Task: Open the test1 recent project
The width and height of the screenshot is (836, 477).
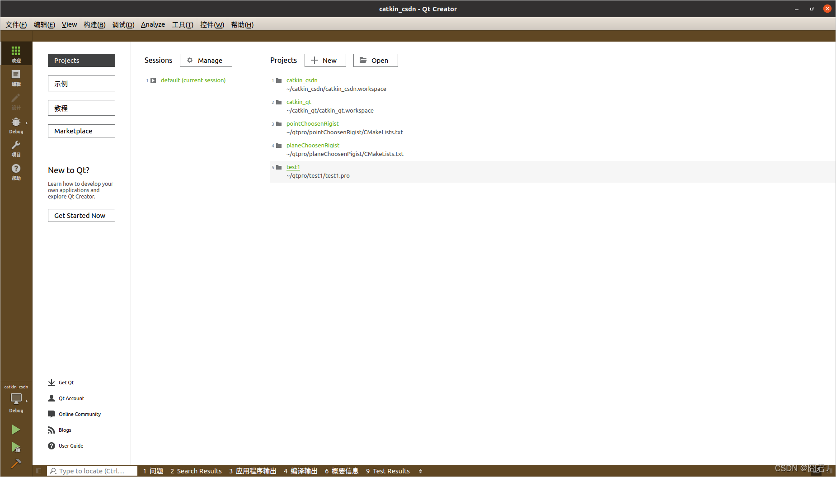Action: coord(293,167)
